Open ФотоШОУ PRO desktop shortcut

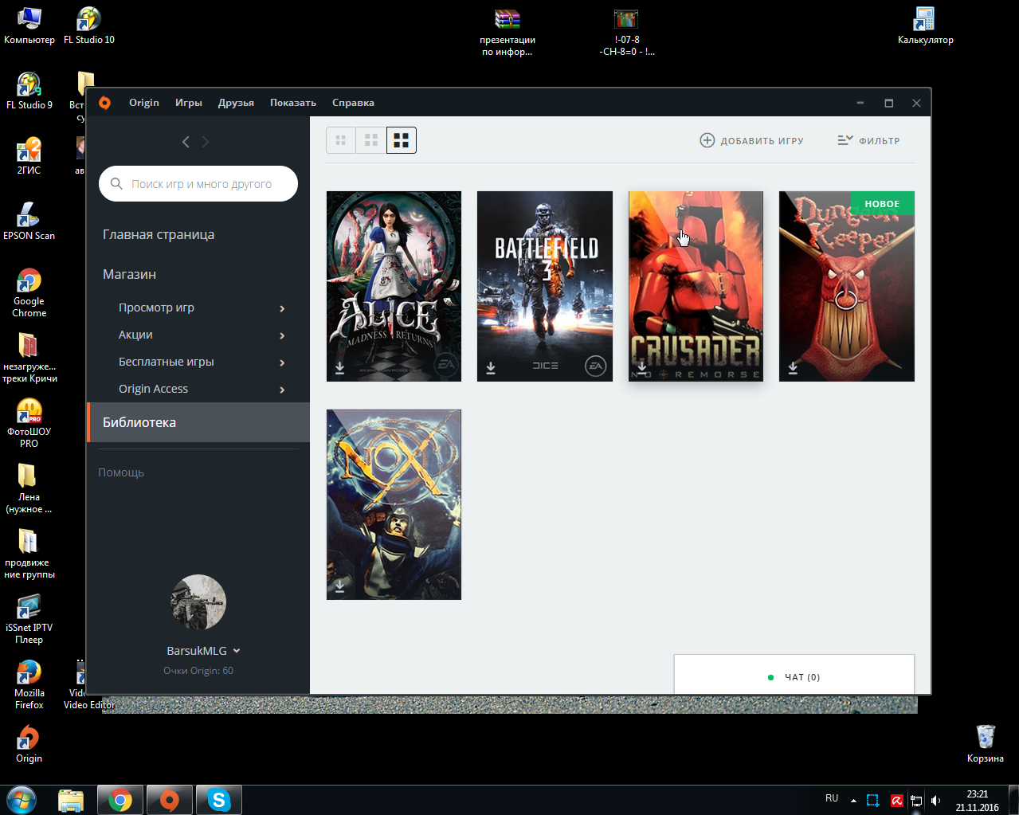click(29, 423)
